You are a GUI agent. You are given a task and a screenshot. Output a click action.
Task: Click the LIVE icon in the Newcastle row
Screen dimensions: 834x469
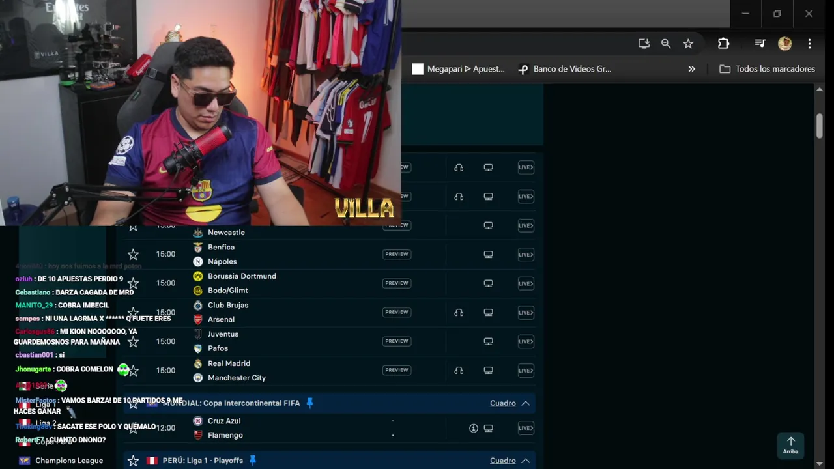tap(526, 225)
